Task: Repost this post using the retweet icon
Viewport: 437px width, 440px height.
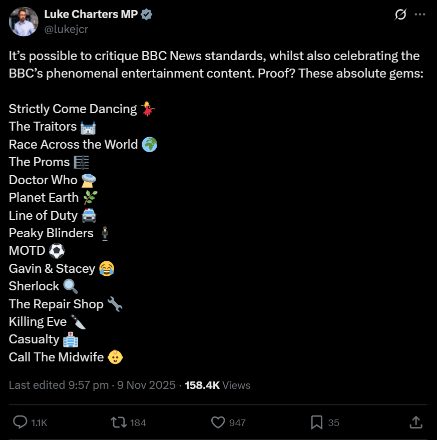Action: 118,422
